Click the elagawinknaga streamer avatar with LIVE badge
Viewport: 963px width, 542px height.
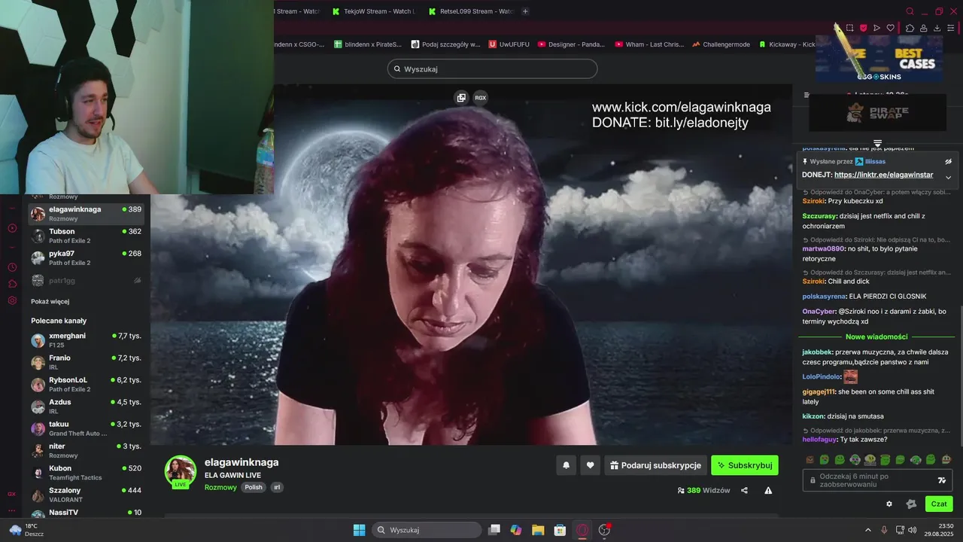coord(181,472)
